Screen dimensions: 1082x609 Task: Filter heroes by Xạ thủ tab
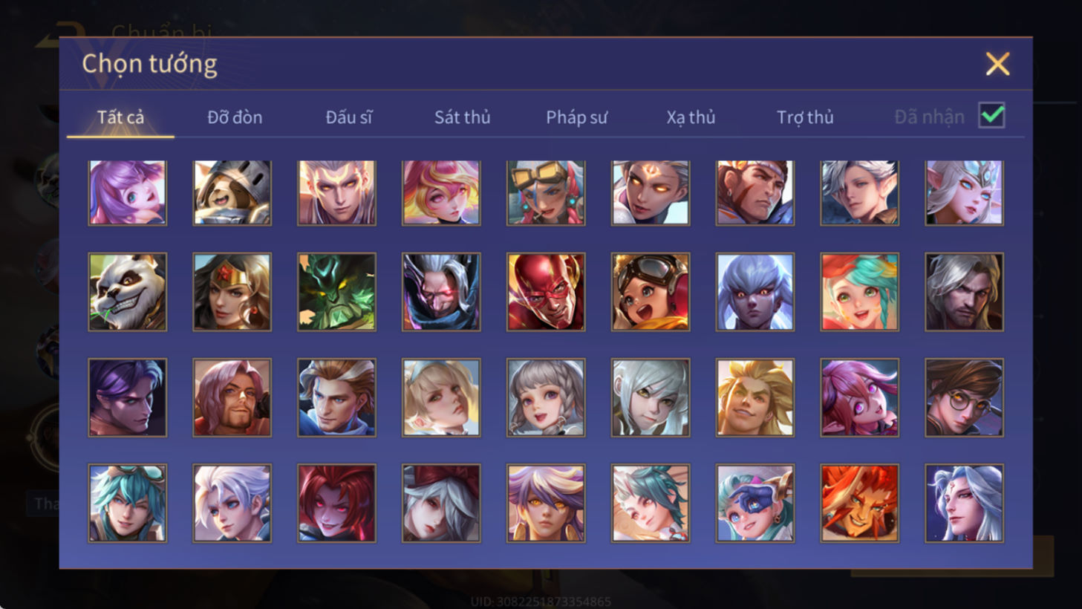(x=691, y=117)
